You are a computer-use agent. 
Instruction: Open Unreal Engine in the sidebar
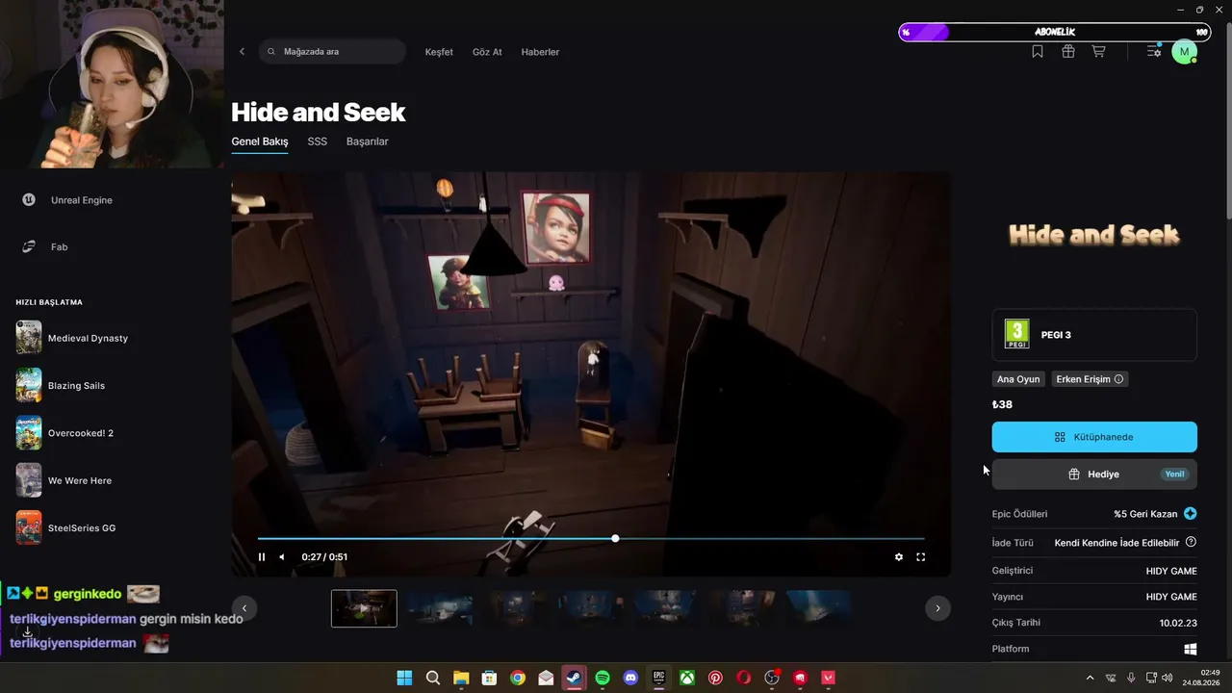[69, 200]
